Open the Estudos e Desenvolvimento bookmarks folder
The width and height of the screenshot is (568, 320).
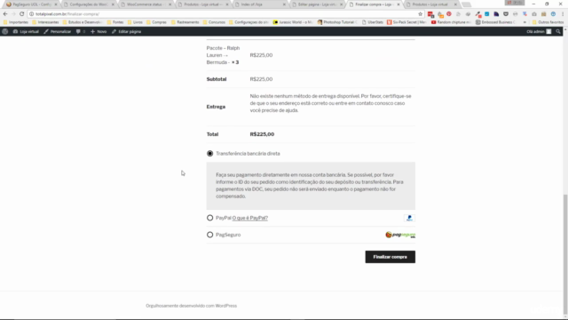(83, 22)
